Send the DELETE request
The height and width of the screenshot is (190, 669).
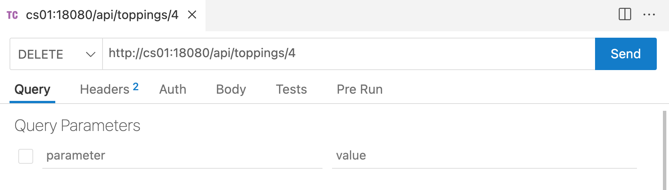pyautogui.click(x=626, y=54)
